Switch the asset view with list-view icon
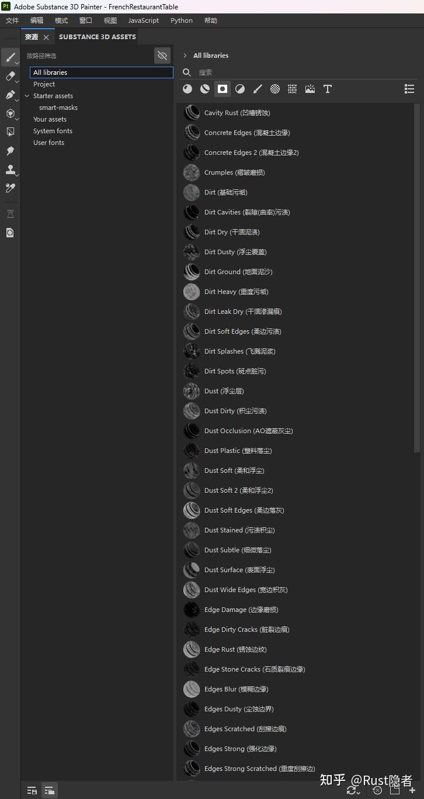The height and width of the screenshot is (799, 424). [409, 89]
